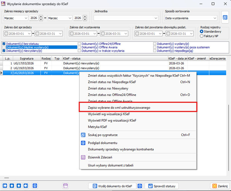231x191 pixels.
Task: Choose Zapisz wybrane do xml ustrukturyzowanego
Action: (119, 108)
